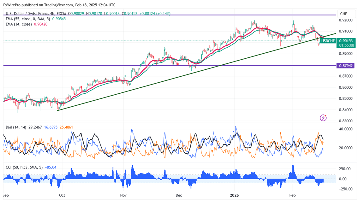The image size is (358, 200).
Task: Select the EMA (55, close, 0, SMA, 5) legend
Action: [28, 19]
